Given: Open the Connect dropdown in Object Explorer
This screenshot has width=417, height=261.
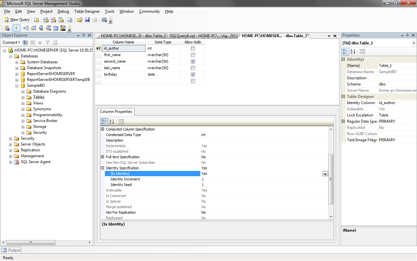Looking at the screenshot, I should [11, 42].
